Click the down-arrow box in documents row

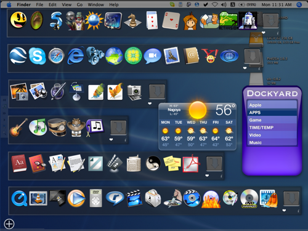214,163
